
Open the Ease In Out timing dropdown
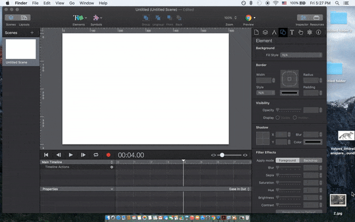tap(239, 189)
